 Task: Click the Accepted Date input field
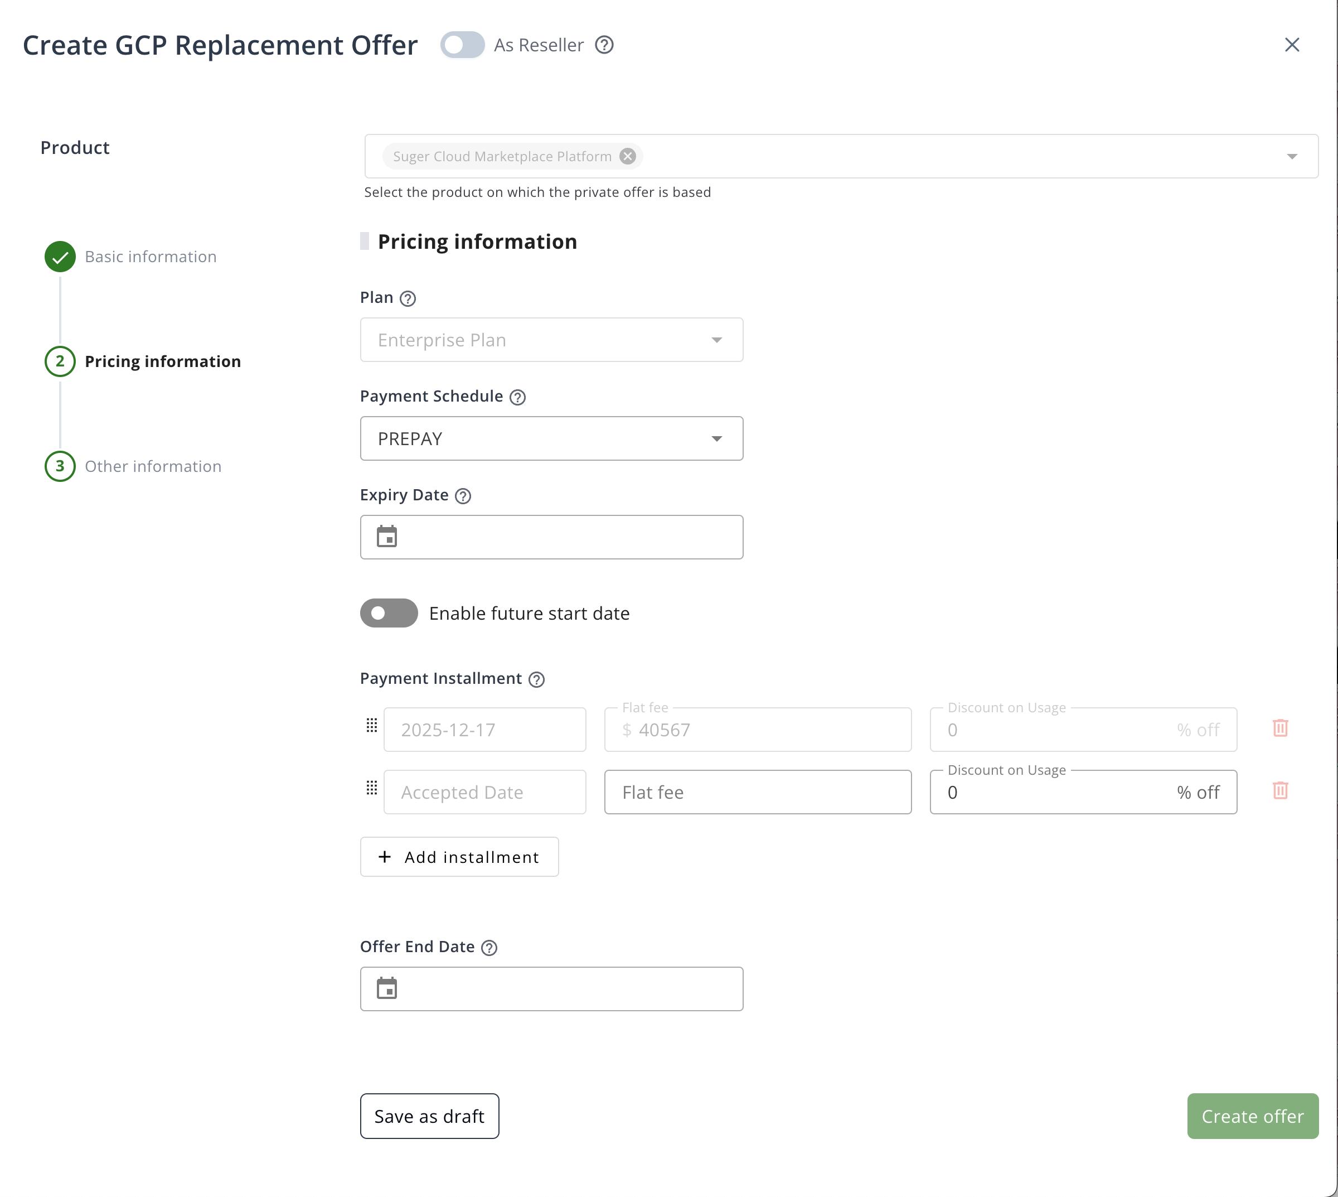click(x=484, y=792)
